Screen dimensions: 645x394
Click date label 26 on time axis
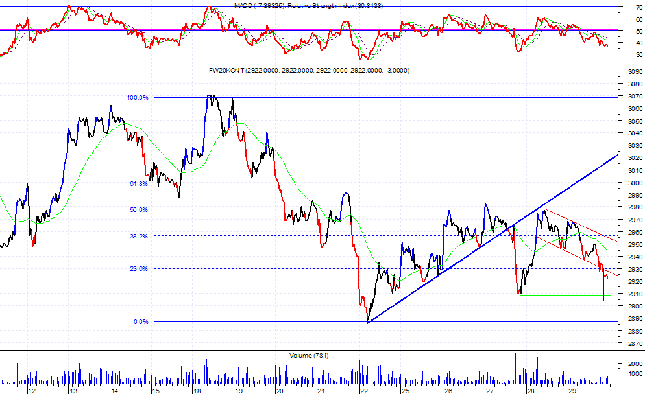[448, 391]
